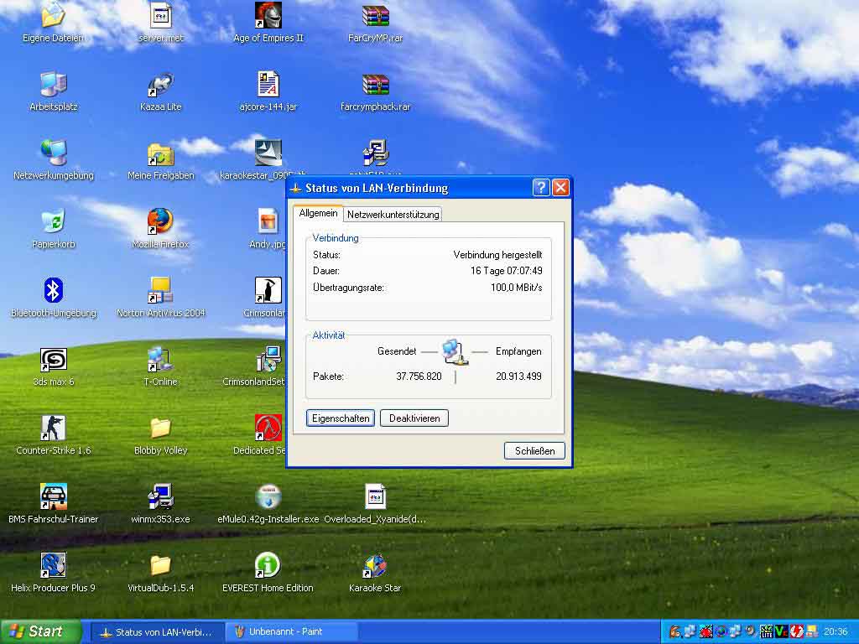This screenshot has width=859, height=644.
Task: Click the green V tray icon
Action: (x=782, y=632)
